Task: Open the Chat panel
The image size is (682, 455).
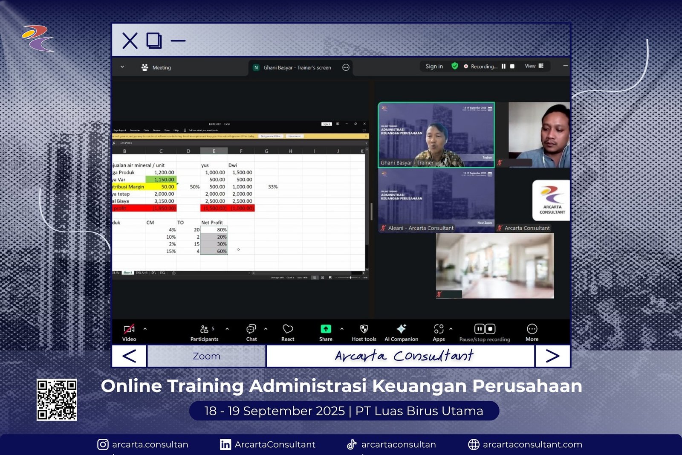Action: tap(251, 329)
